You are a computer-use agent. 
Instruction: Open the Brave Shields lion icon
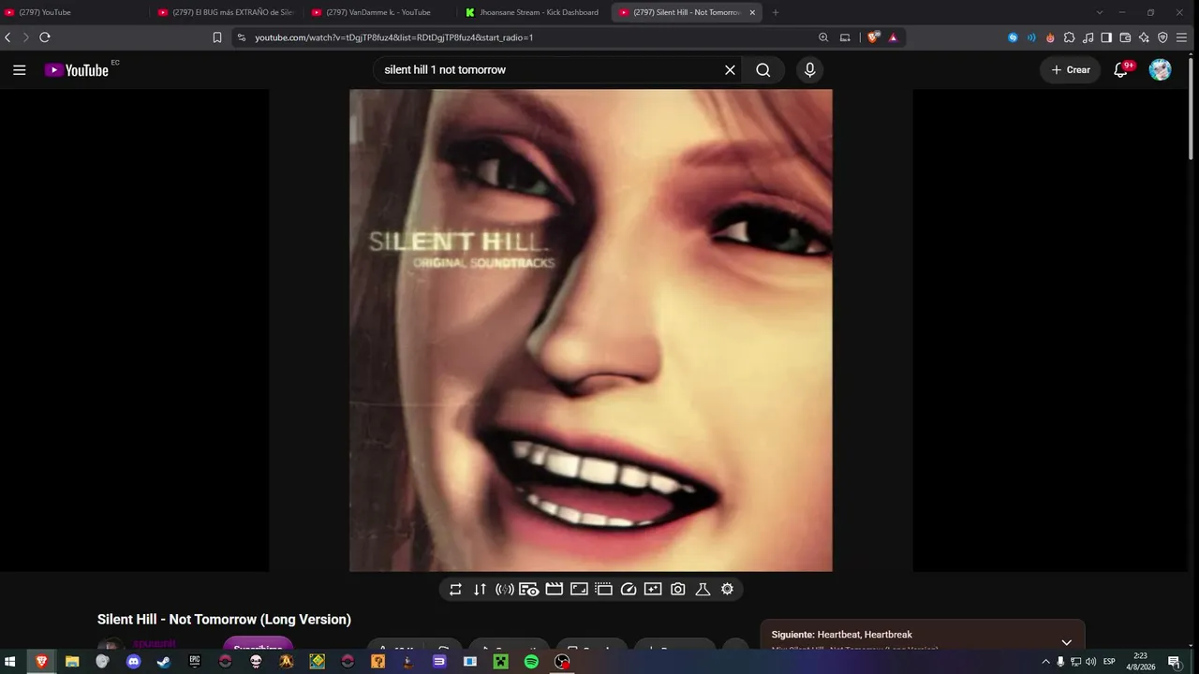click(873, 37)
